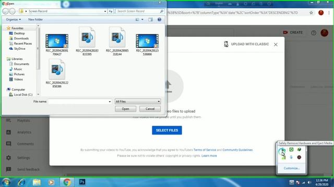Click the Forward arrow in the Open dialog
This screenshot has width=334, height=187.
click(13, 11)
